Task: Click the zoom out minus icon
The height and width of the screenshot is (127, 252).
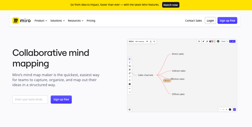Action: (220, 109)
